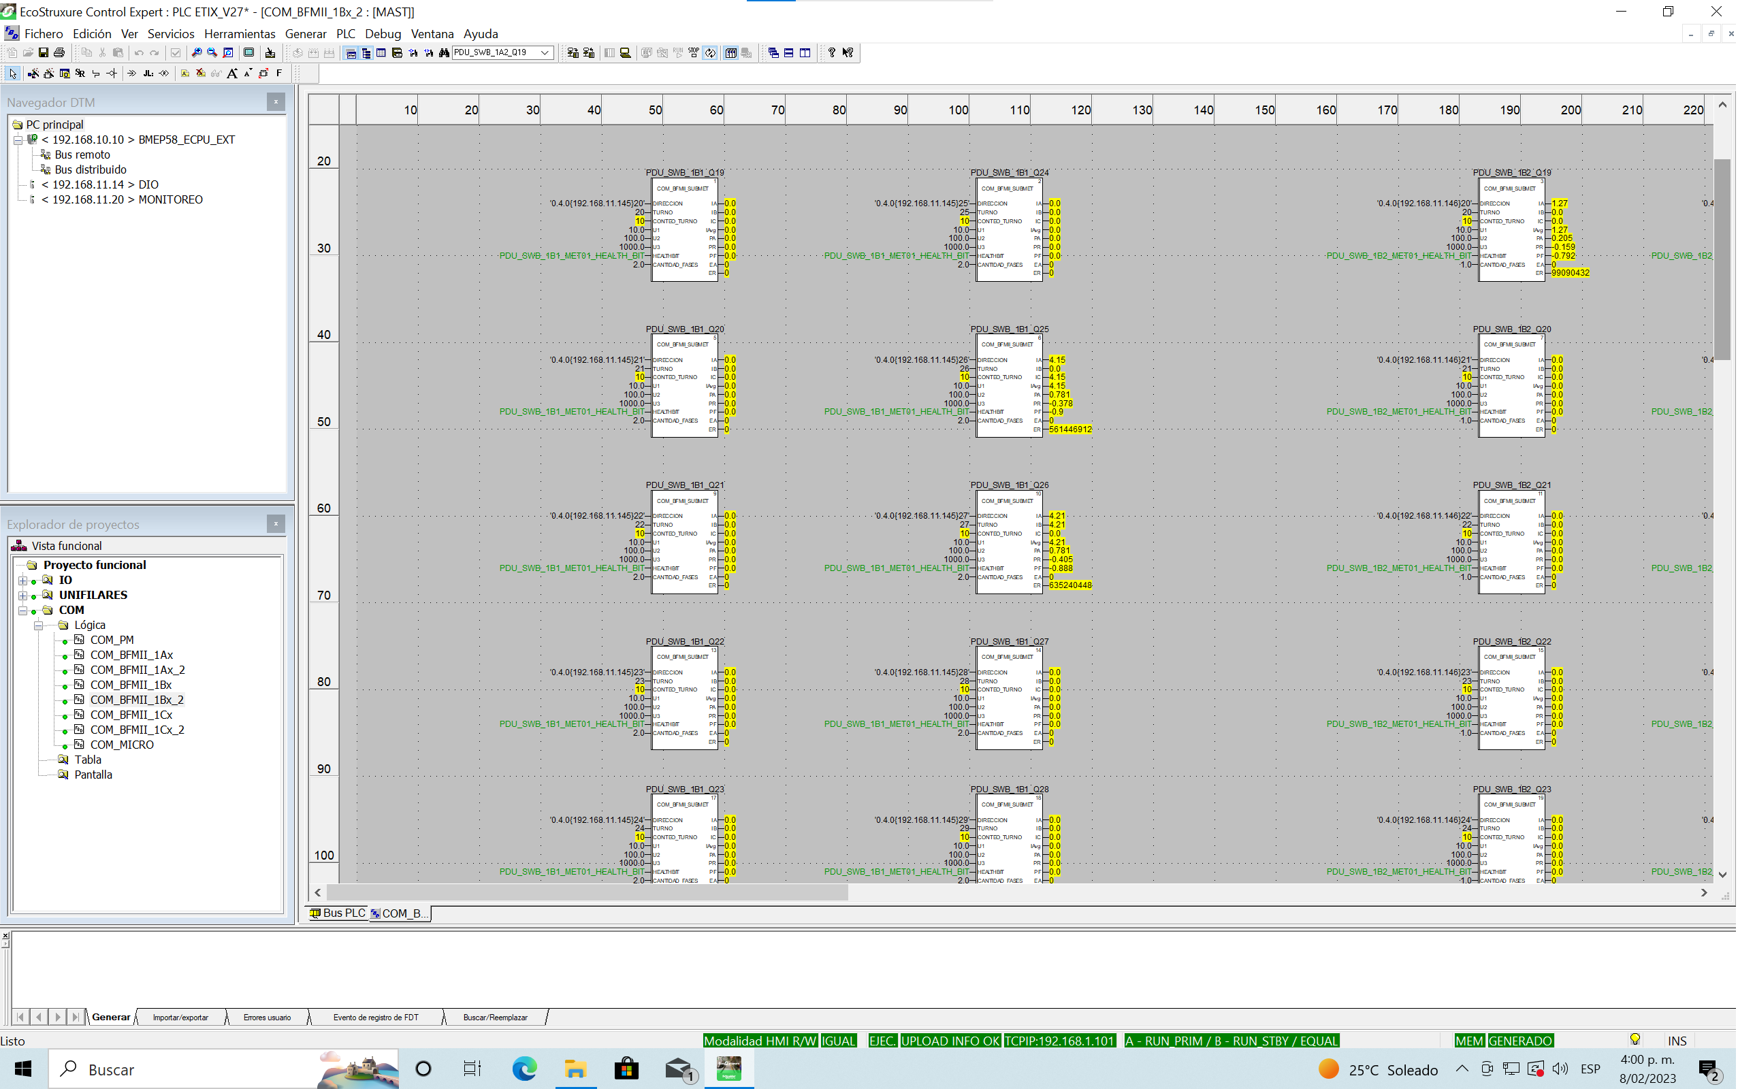Click the Buscar/Reemplazar output tab
The height and width of the screenshot is (1089, 1738).
[495, 1018]
